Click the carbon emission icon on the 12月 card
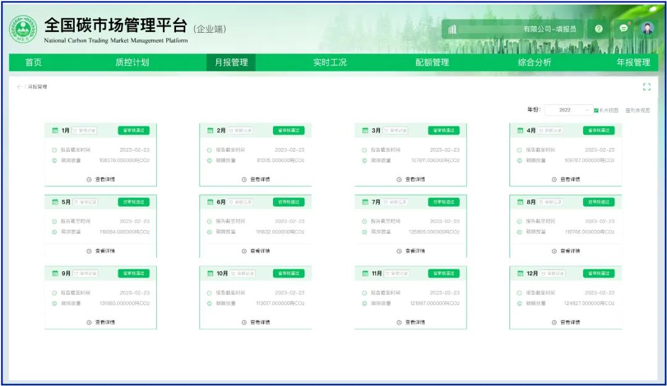This screenshot has width=667, height=386. pyautogui.click(x=519, y=303)
